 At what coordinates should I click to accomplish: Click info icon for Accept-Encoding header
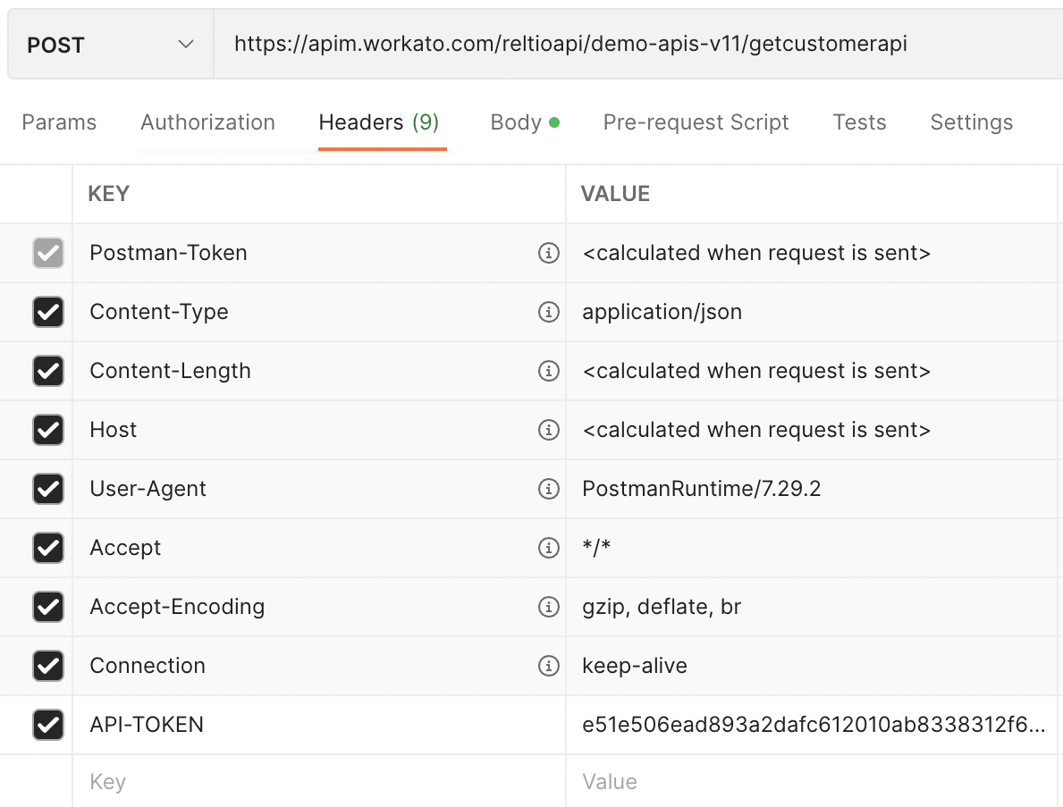click(x=548, y=607)
